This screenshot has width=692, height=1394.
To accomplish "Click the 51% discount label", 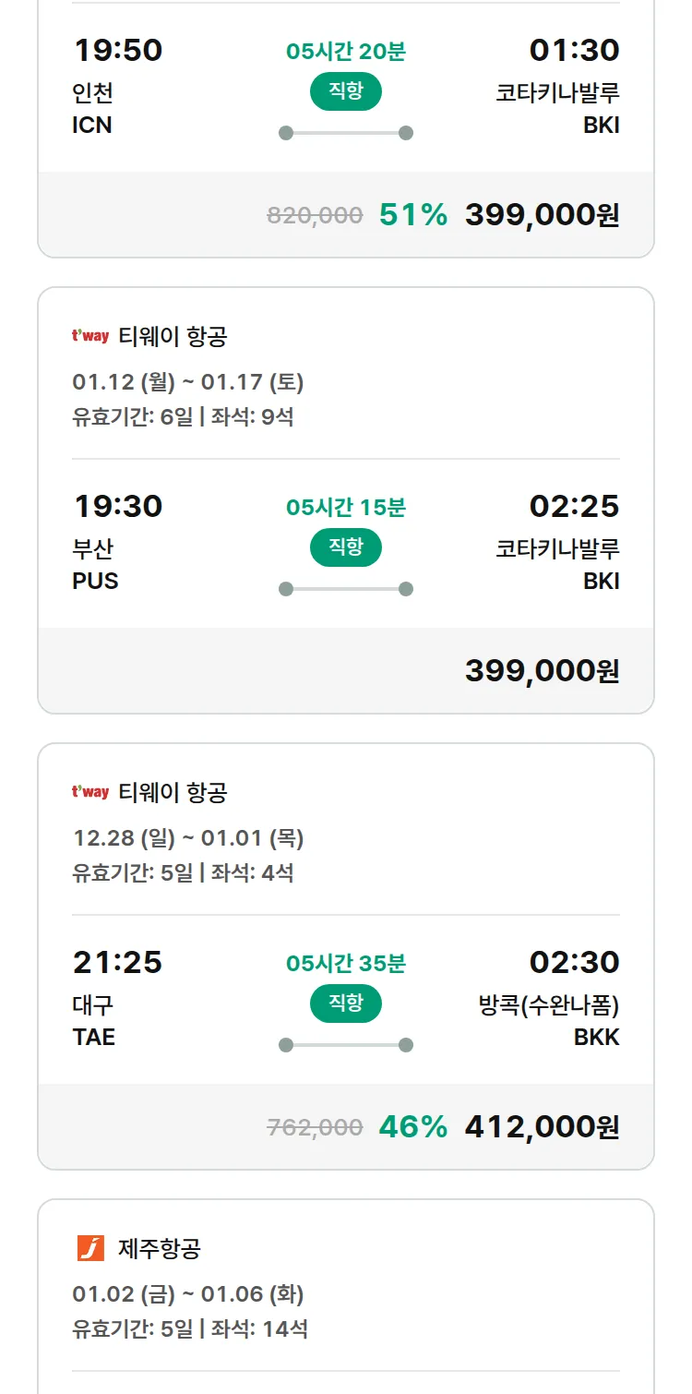I will (412, 215).
